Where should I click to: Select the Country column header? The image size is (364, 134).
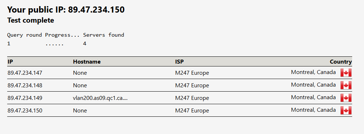pos(341,62)
